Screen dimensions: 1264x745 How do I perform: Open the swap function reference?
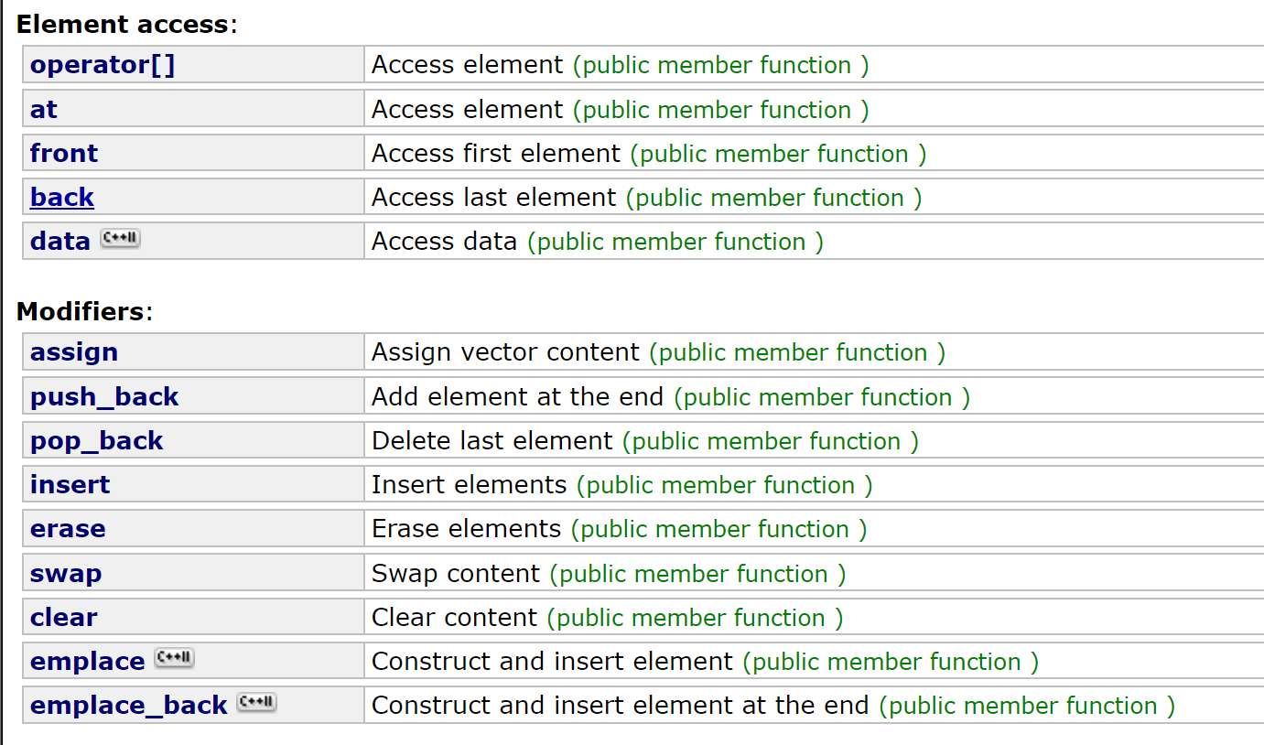pyautogui.click(x=66, y=574)
